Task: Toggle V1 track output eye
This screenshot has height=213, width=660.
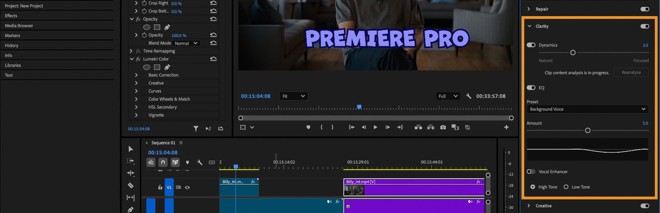Action: (x=187, y=188)
